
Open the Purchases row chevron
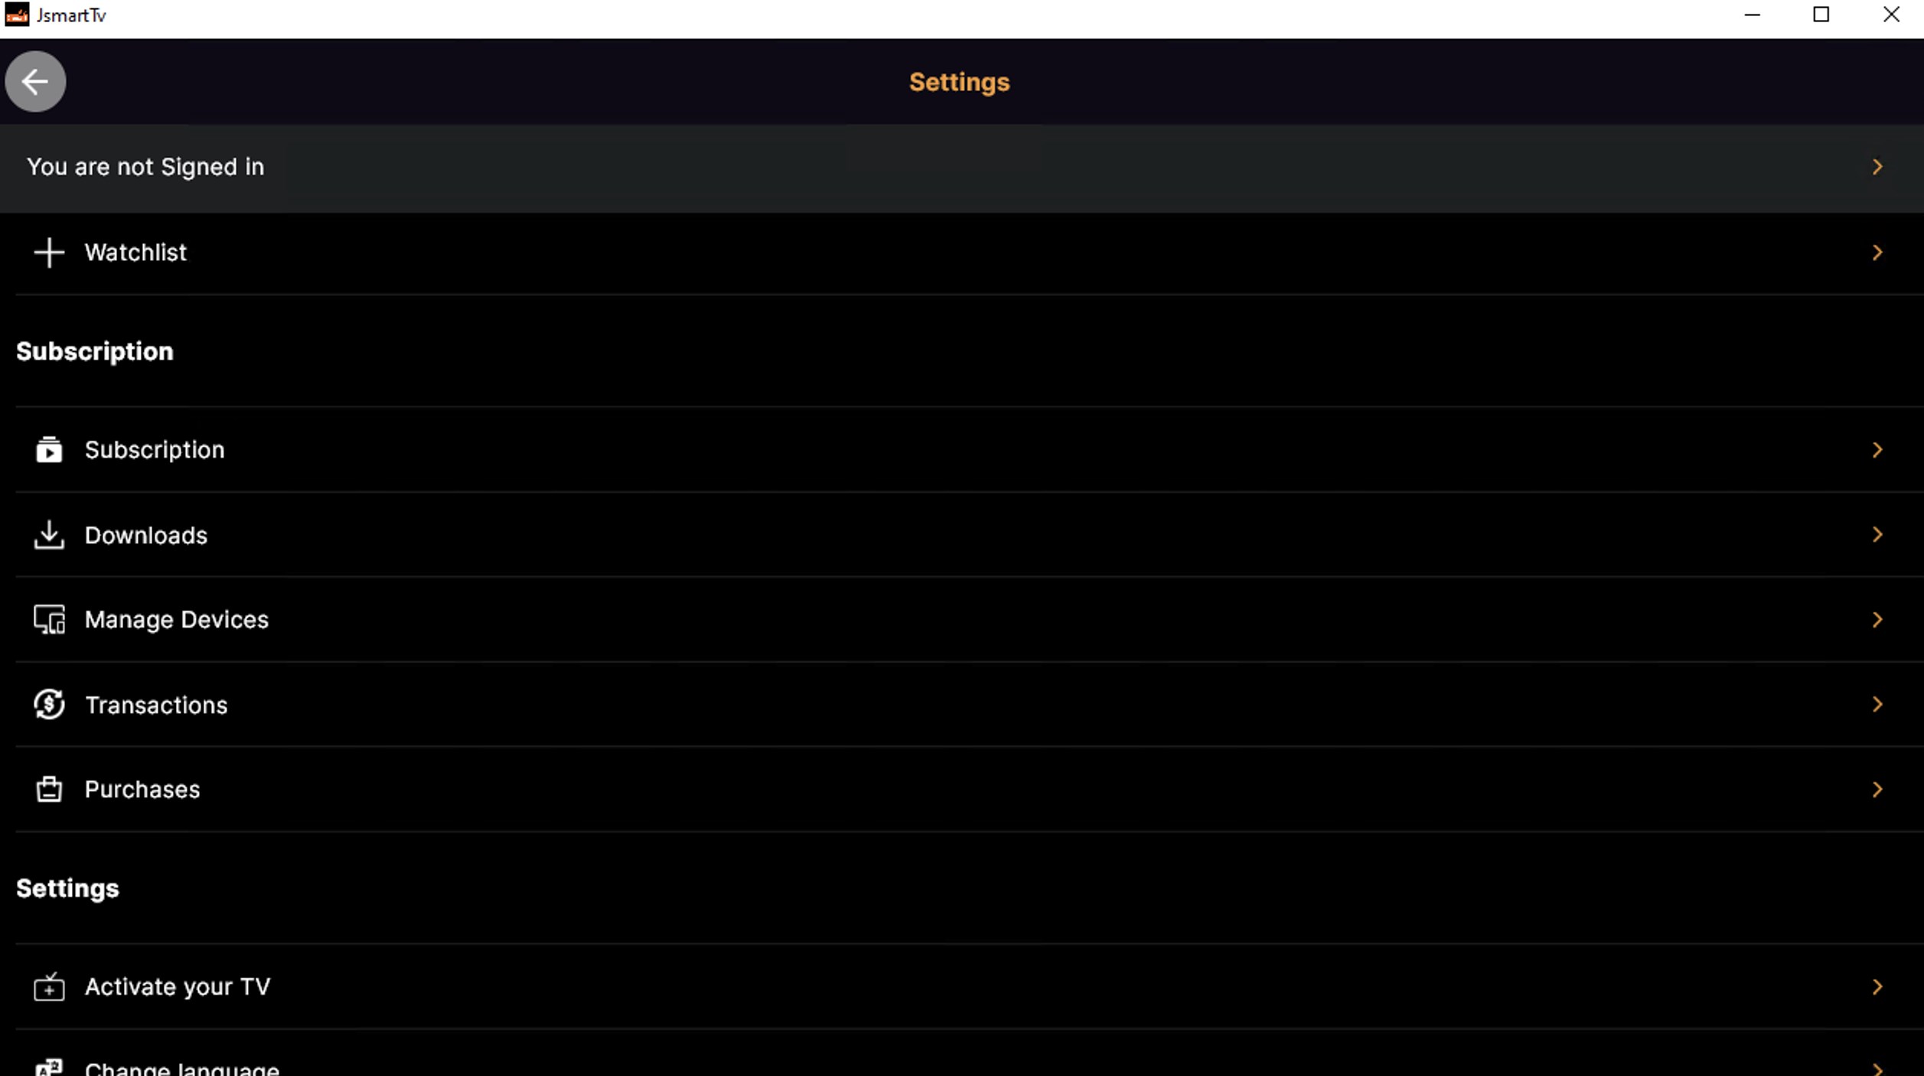[1877, 789]
